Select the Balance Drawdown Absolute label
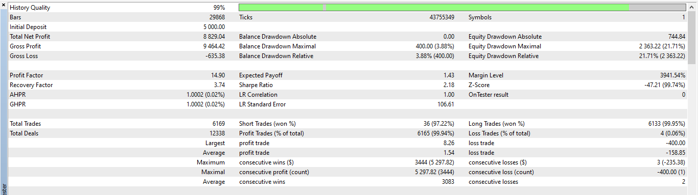Viewport: 698px width, 195px height. [x=277, y=37]
